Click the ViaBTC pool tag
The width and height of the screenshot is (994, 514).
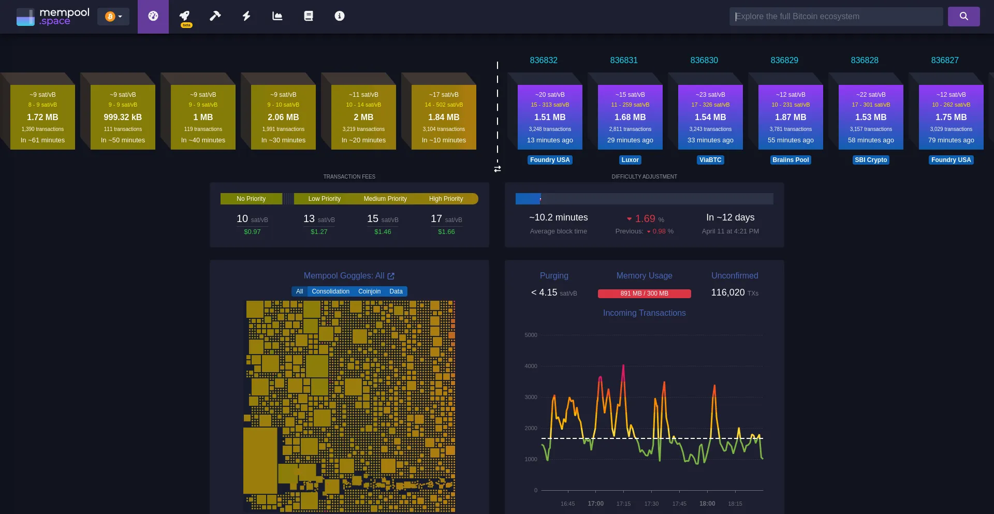tap(710, 160)
